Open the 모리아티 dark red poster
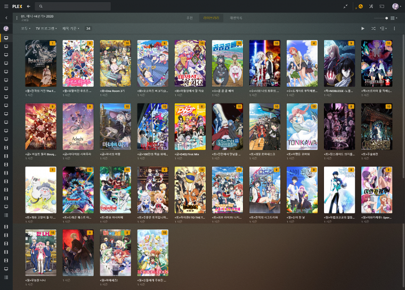This screenshot has height=290, width=405. point(78,253)
